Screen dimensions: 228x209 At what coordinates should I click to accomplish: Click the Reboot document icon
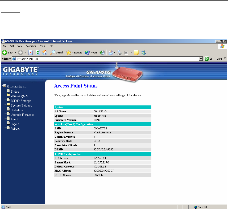tap(8, 128)
